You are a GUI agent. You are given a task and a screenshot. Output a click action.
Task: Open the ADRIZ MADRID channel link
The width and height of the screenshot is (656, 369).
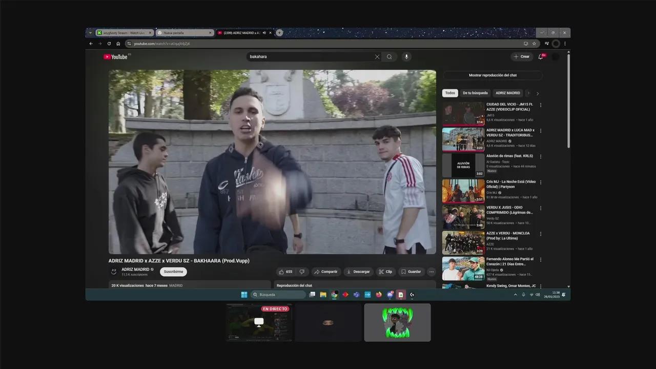135,269
